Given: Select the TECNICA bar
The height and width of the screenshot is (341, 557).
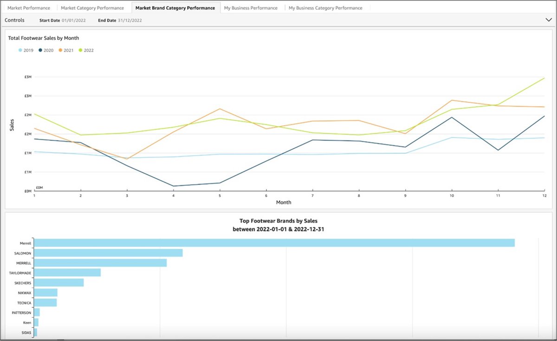Looking at the screenshot, I should [x=45, y=302].
